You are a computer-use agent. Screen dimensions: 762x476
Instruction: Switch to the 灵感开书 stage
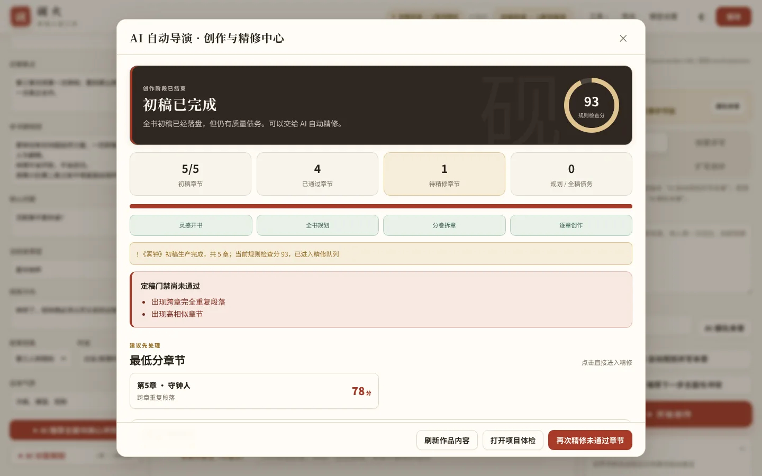point(191,225)
